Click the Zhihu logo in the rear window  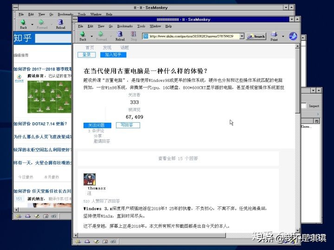click(23, 38)
